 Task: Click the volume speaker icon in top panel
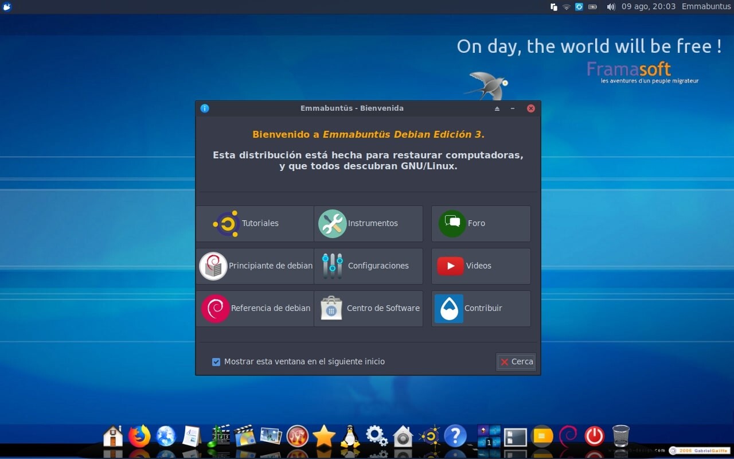click(611, 7)
